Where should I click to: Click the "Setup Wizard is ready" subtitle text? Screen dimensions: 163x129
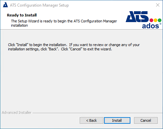pos(64,23)
